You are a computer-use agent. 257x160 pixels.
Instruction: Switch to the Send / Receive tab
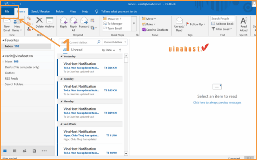tap(40, 12)
